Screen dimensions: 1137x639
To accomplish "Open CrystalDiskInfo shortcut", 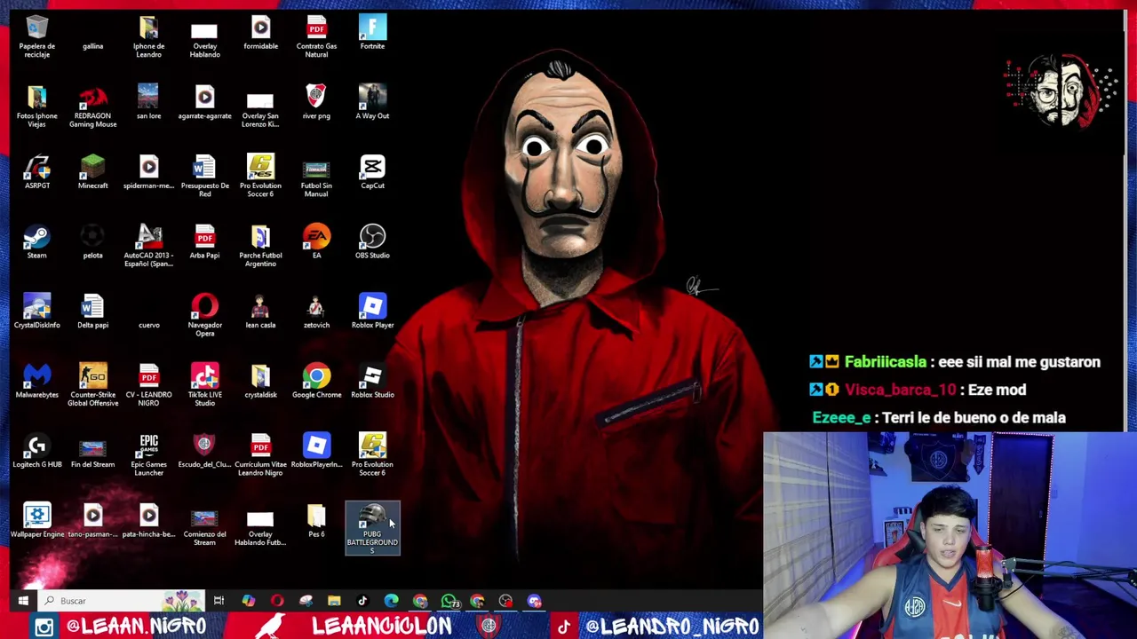I will click(36, 312).
